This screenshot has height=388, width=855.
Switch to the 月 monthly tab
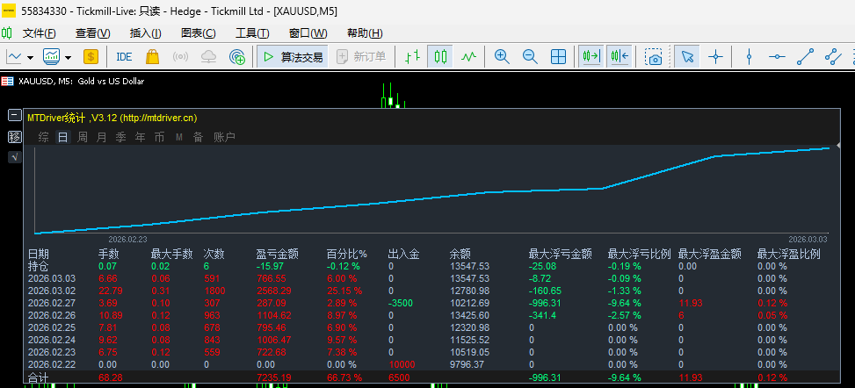point(101,137)
